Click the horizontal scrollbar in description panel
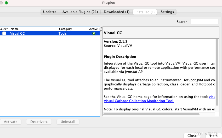Image resolution: width=222 pixels, height=138 pixels. pyautogui.click(x=151, y=114)
